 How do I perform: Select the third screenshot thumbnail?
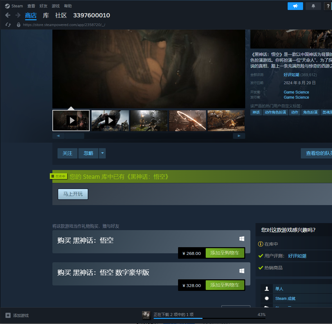tap(149, 121)
